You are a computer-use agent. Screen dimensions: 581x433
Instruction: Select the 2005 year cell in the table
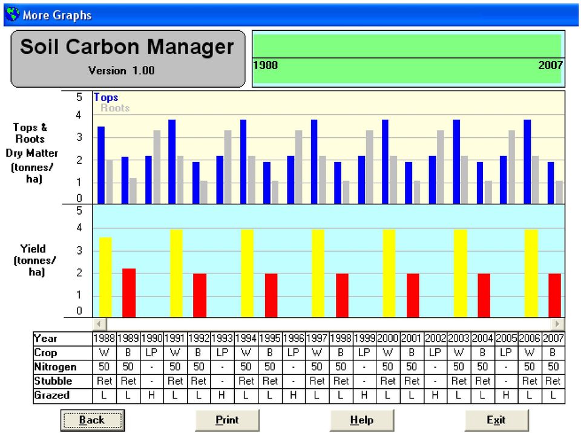(506, 339)
